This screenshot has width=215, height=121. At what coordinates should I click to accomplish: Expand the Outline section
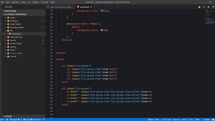click(8, 116)
